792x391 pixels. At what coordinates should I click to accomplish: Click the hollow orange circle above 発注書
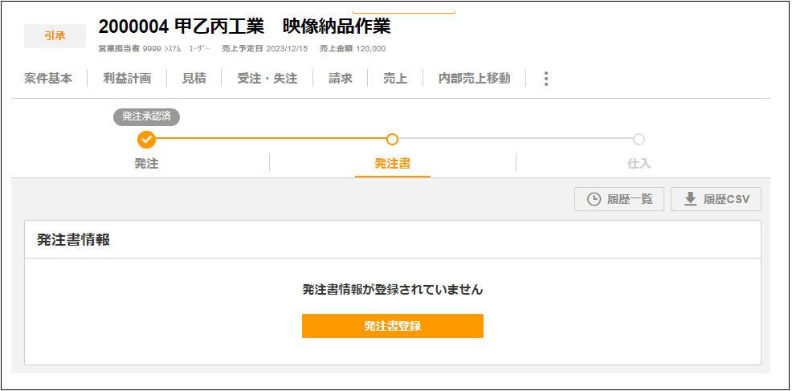click(392, 140)
